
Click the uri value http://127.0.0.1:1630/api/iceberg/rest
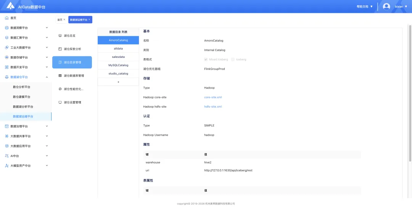click(x=228, y=170)
